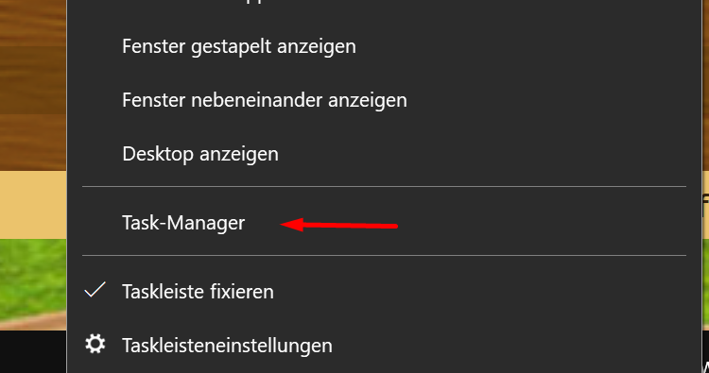Click the wooden brown desktop background

click(x=32, y=81)
